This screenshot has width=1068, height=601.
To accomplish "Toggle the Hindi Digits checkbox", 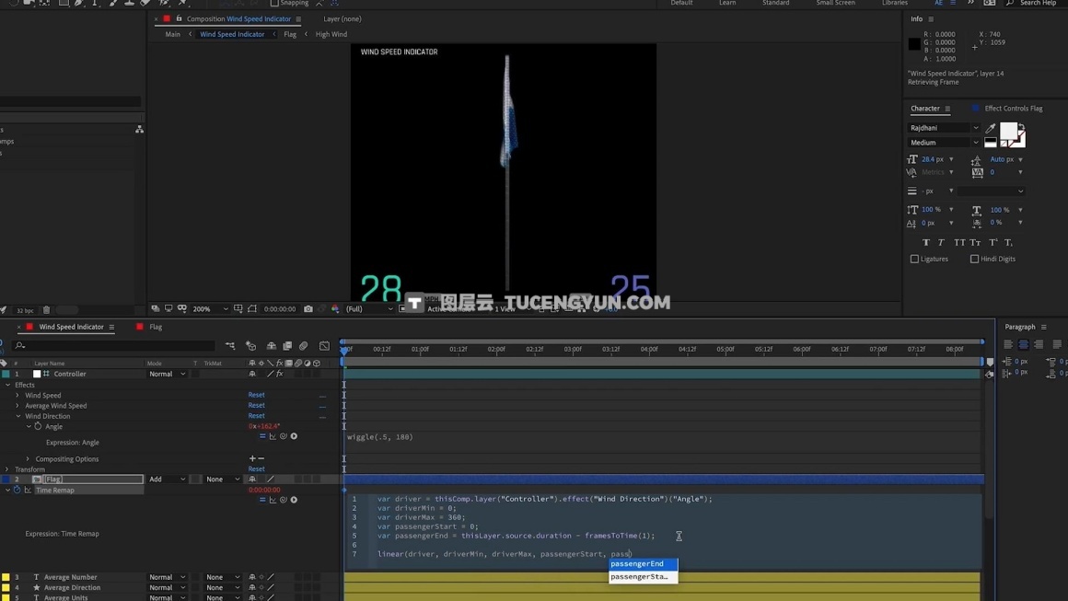I will coord(975,259).
